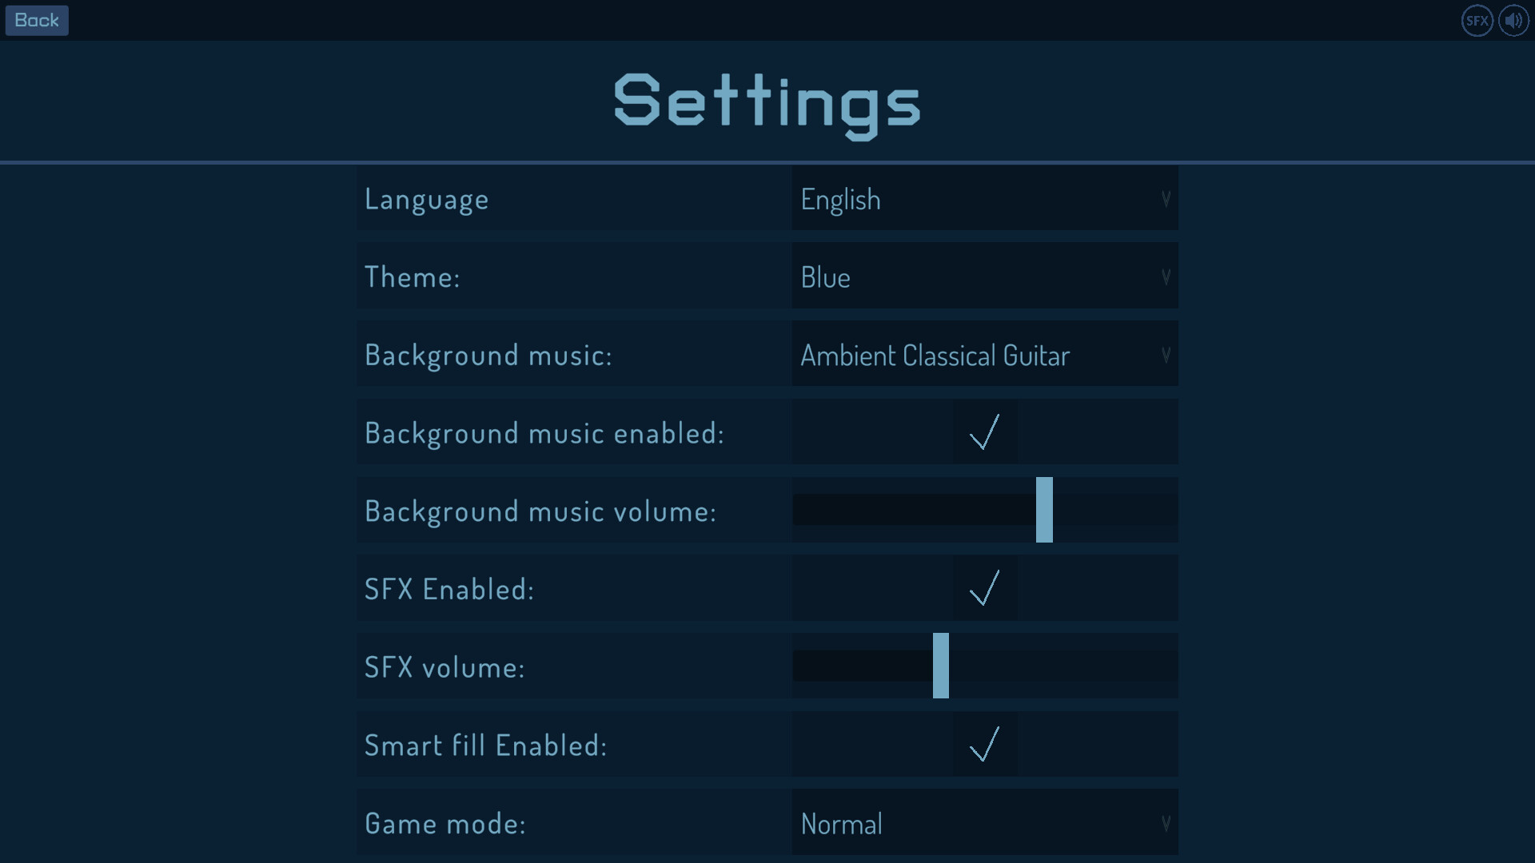1535x863 pixels.
Task: Click the Language dropdown arrow
Action: coord(1166,199)
